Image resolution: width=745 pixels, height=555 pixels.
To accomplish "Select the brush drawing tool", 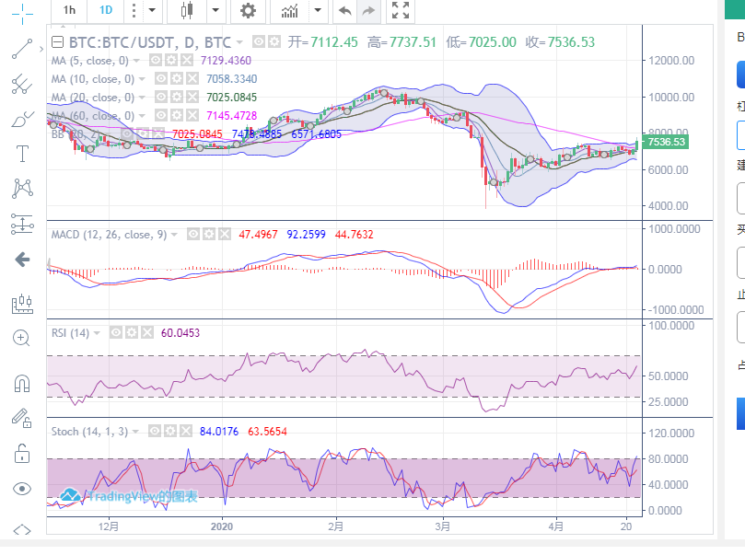I will pyautogui.click(x=22, y=120).
